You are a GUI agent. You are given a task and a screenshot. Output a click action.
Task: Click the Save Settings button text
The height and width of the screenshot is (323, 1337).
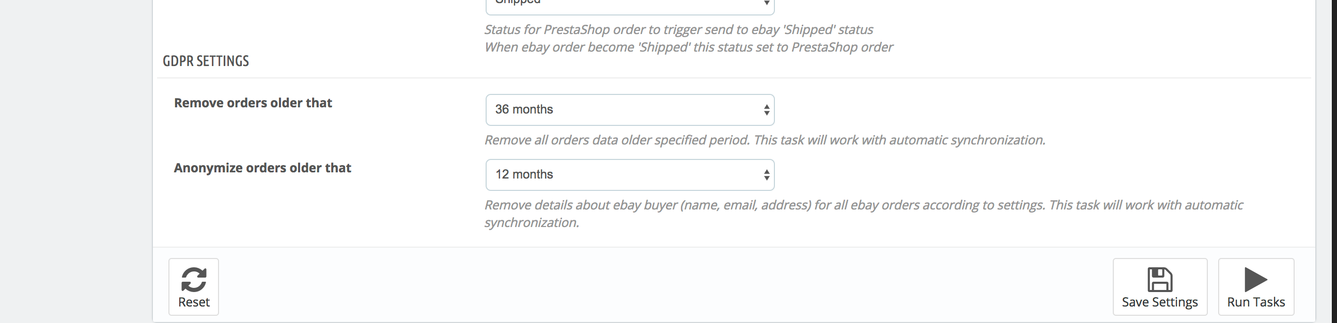tap(1159, 302)
